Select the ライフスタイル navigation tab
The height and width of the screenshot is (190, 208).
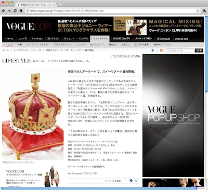[x=100, y=38]
